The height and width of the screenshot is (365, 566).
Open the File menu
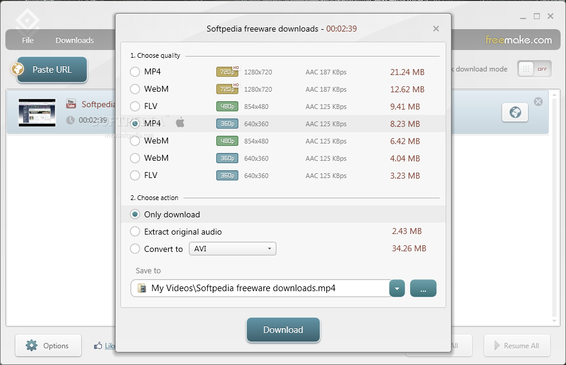tap(28, 40)
